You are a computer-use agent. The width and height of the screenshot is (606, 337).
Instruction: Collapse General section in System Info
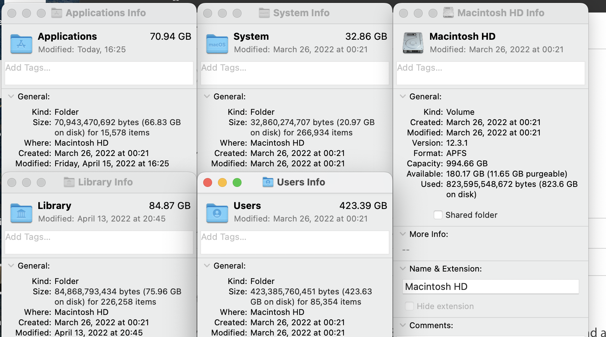click(x=207, y=96)
